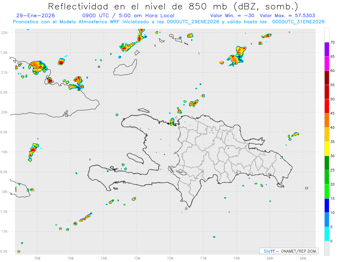Select the colorbar value label '20'
The image size is (340, 262).
click(332, 184)
